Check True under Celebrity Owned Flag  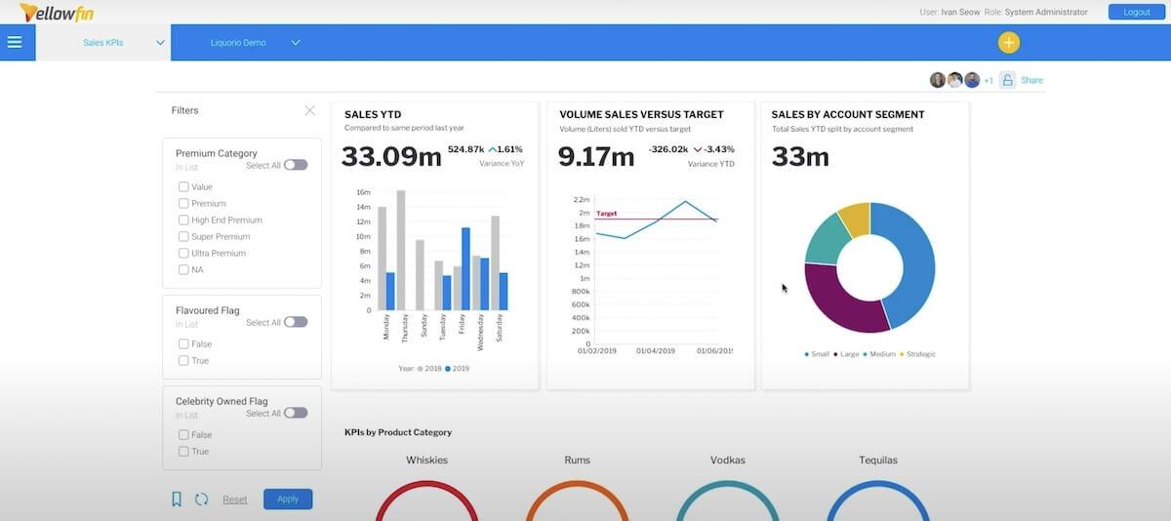[x=183, y=451]
